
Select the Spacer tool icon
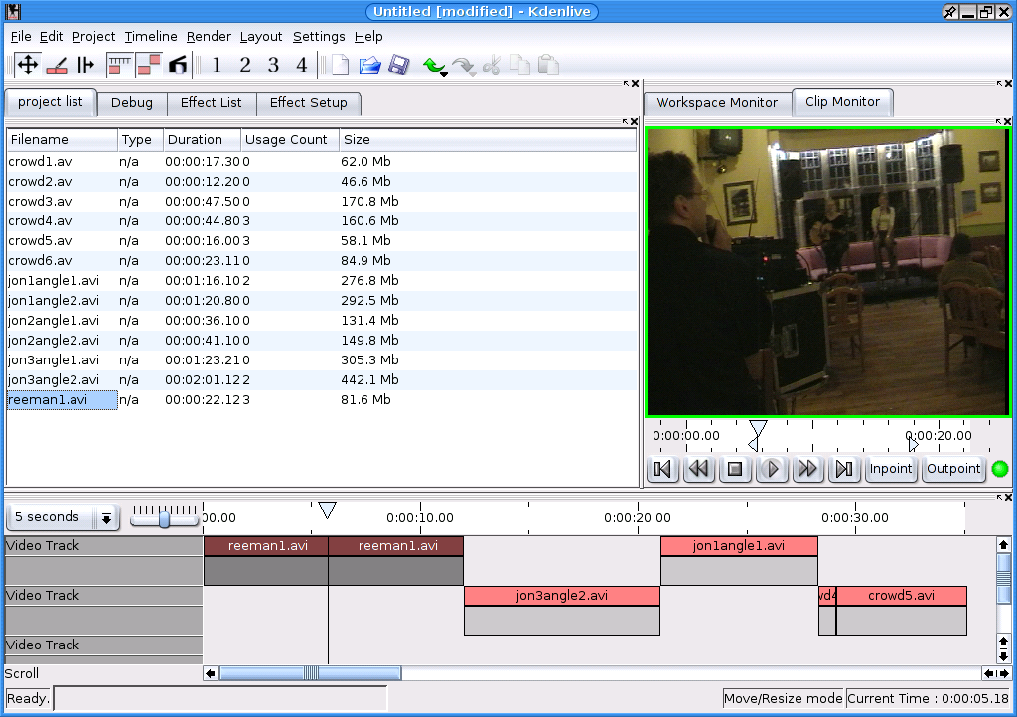click(x=85, y=66)
